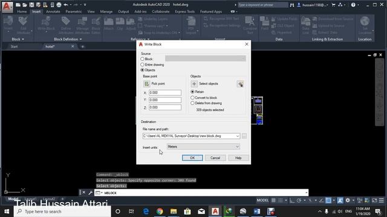The image size is (387, 217).
Task: Add a new drawing tab with plus button
Action: tap(82, 46)
